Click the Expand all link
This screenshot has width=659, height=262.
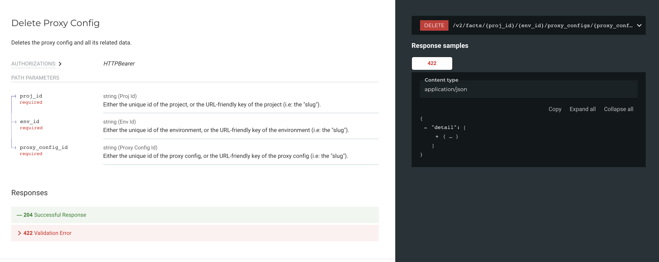click(x=583, y=109)
